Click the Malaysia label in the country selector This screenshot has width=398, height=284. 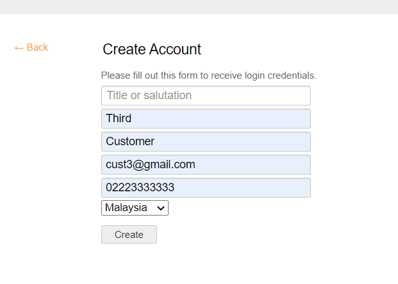(x=126, y=208)
